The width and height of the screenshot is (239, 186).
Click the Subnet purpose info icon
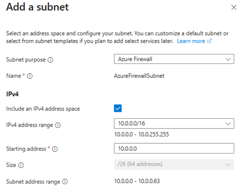50,60
